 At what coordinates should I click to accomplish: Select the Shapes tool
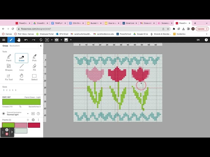coord(9,67)
